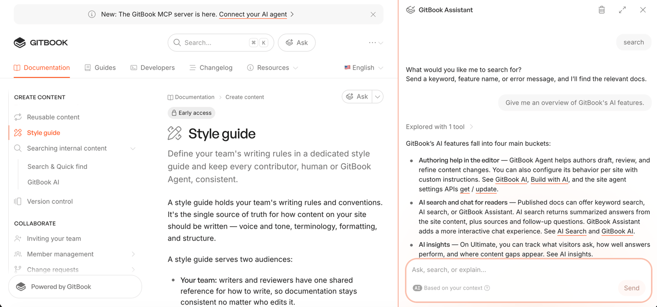The width and height of the screenshot is (657, 307).
Task: Open the GitBook AI link after AI Search
Action: 617,231
